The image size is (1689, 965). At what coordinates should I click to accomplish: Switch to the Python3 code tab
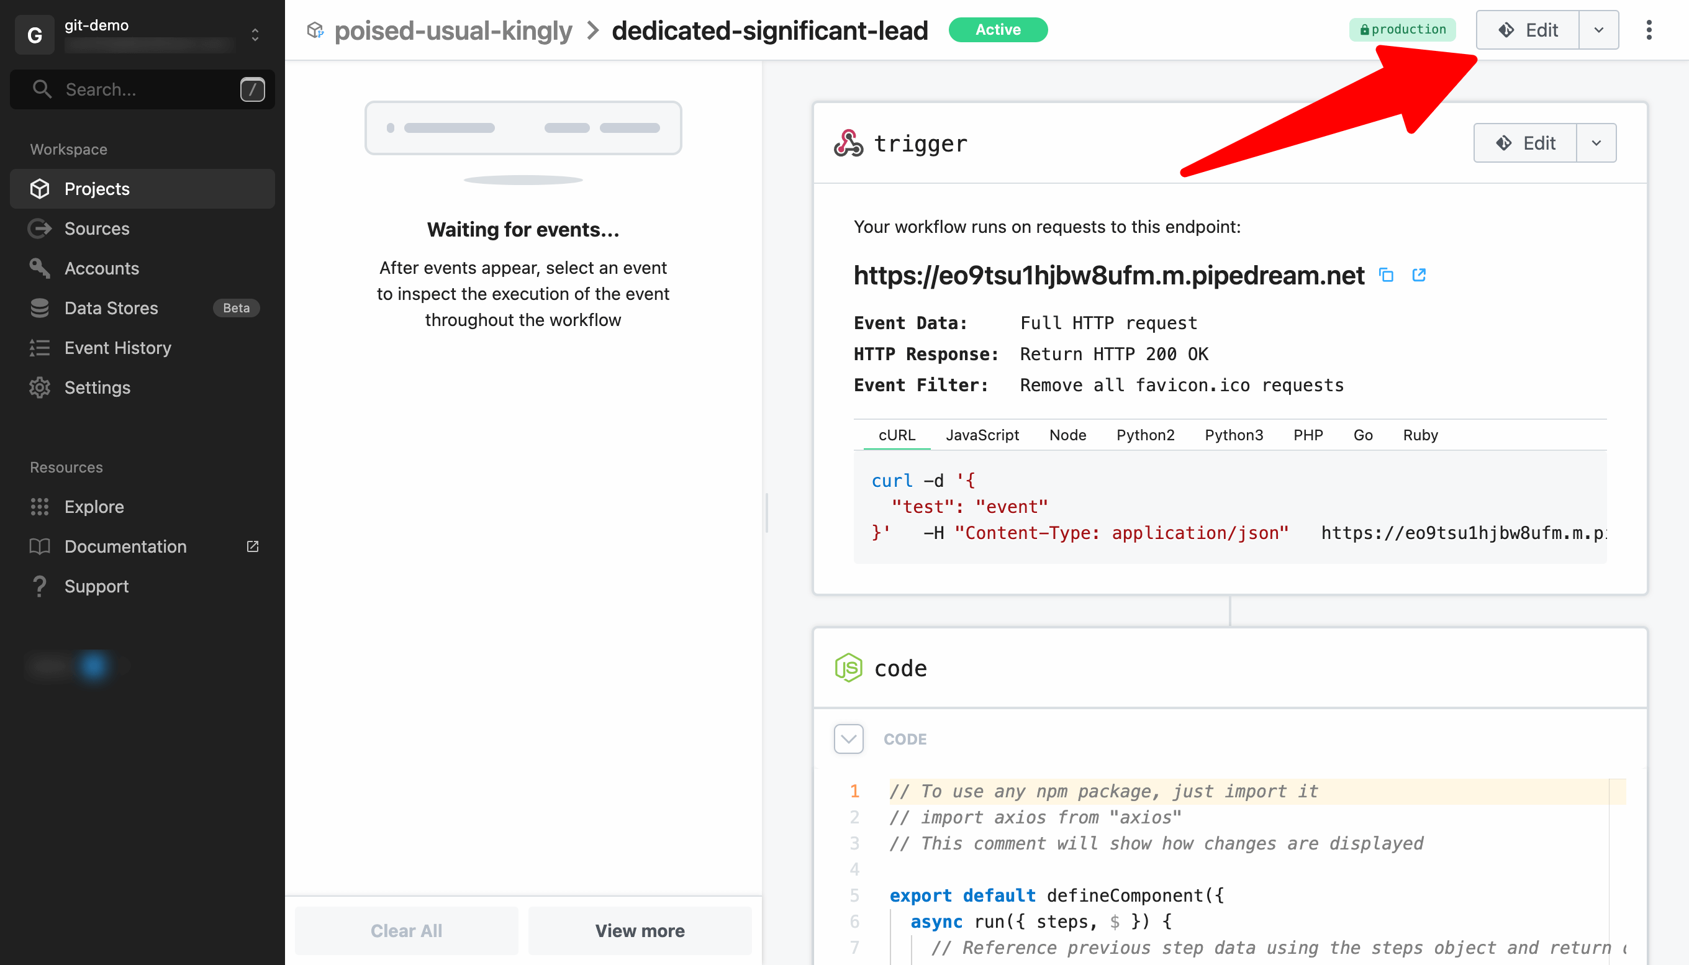[x=1234, y=435]
